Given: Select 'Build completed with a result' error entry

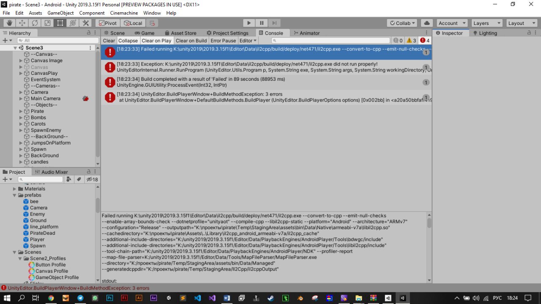Looking at the screenshot, I should point(266,82).
